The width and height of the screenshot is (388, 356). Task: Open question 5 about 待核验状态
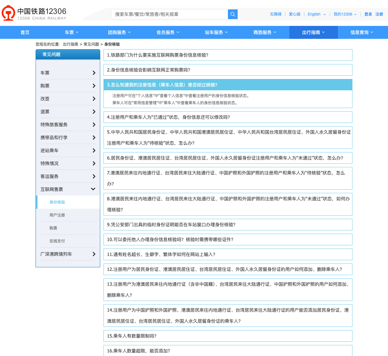pyautogui.click(x=228, y=138)
